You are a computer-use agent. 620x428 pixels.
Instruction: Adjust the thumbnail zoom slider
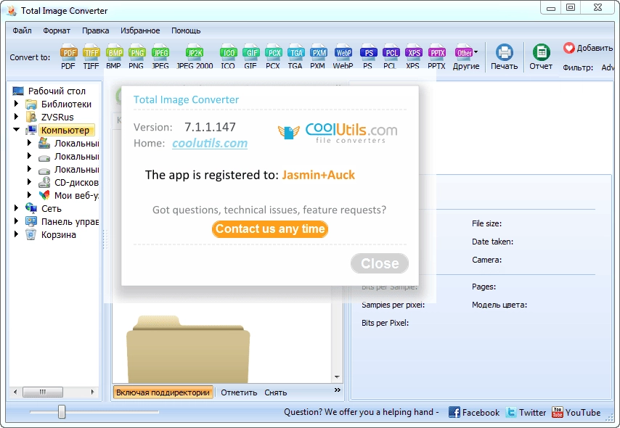point(62,411)
